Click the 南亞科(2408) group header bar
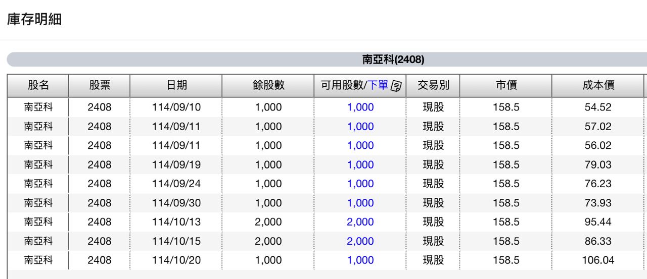The width and height of the screenshot is (647, 279). (x=393, y=60)
